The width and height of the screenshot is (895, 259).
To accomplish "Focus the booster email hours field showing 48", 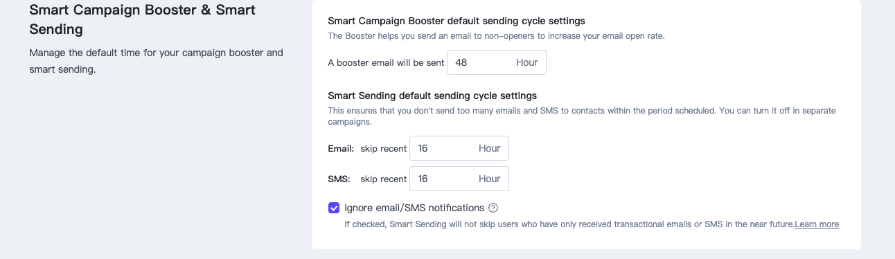I will click(497, 62).
